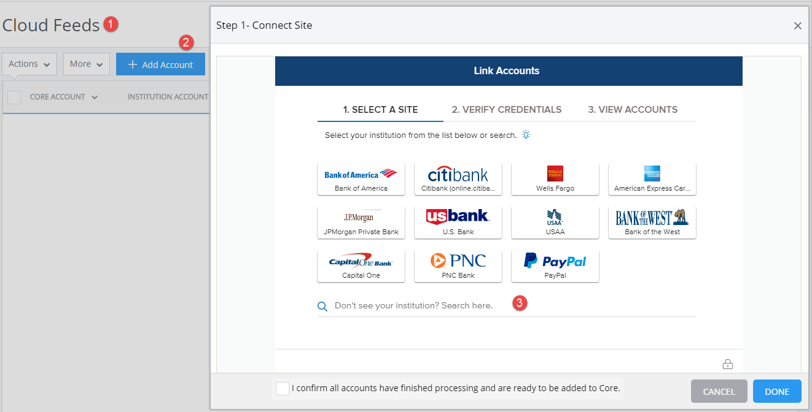Expand the Core Account column sort arrow
Image resolution: width=812 pixels, height=412 pixels.
click(95, 97)
